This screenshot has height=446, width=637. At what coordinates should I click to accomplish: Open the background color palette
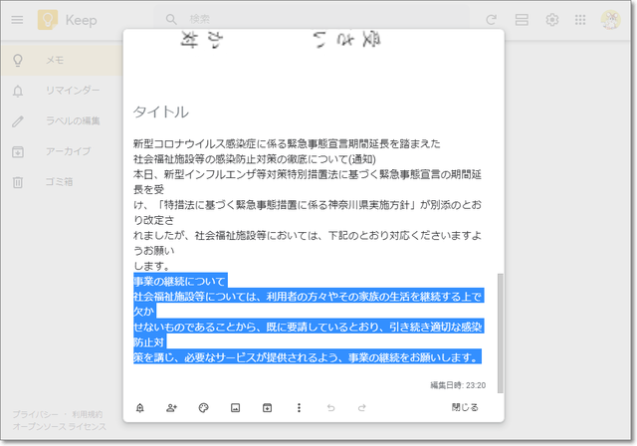point(204,407)
